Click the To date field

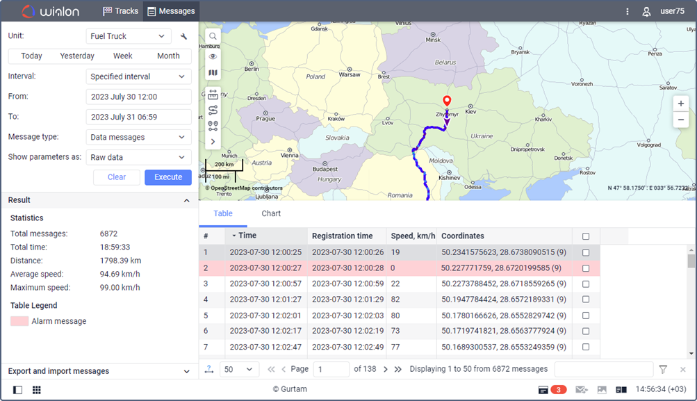tap(138, 117)
